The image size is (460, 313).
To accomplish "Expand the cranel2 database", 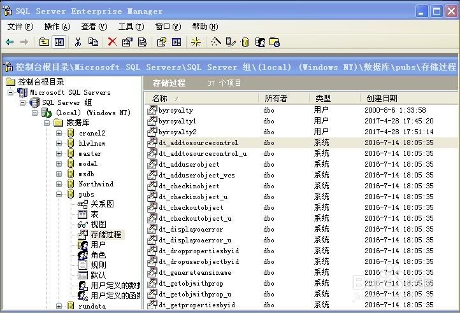I will click(x=59, y=133).
